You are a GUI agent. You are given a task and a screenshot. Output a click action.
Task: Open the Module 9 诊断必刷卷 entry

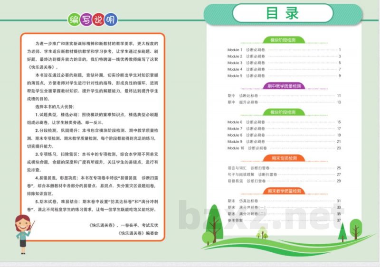284,142
